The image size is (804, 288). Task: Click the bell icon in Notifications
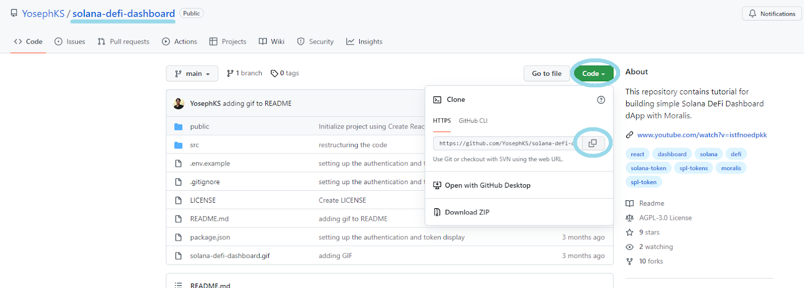[752, 14]
